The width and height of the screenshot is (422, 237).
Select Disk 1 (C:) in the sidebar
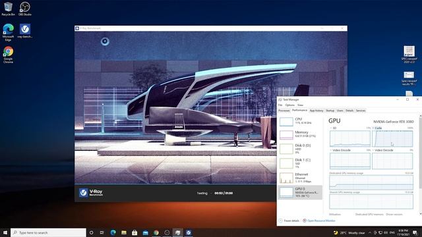coord(299,163)
